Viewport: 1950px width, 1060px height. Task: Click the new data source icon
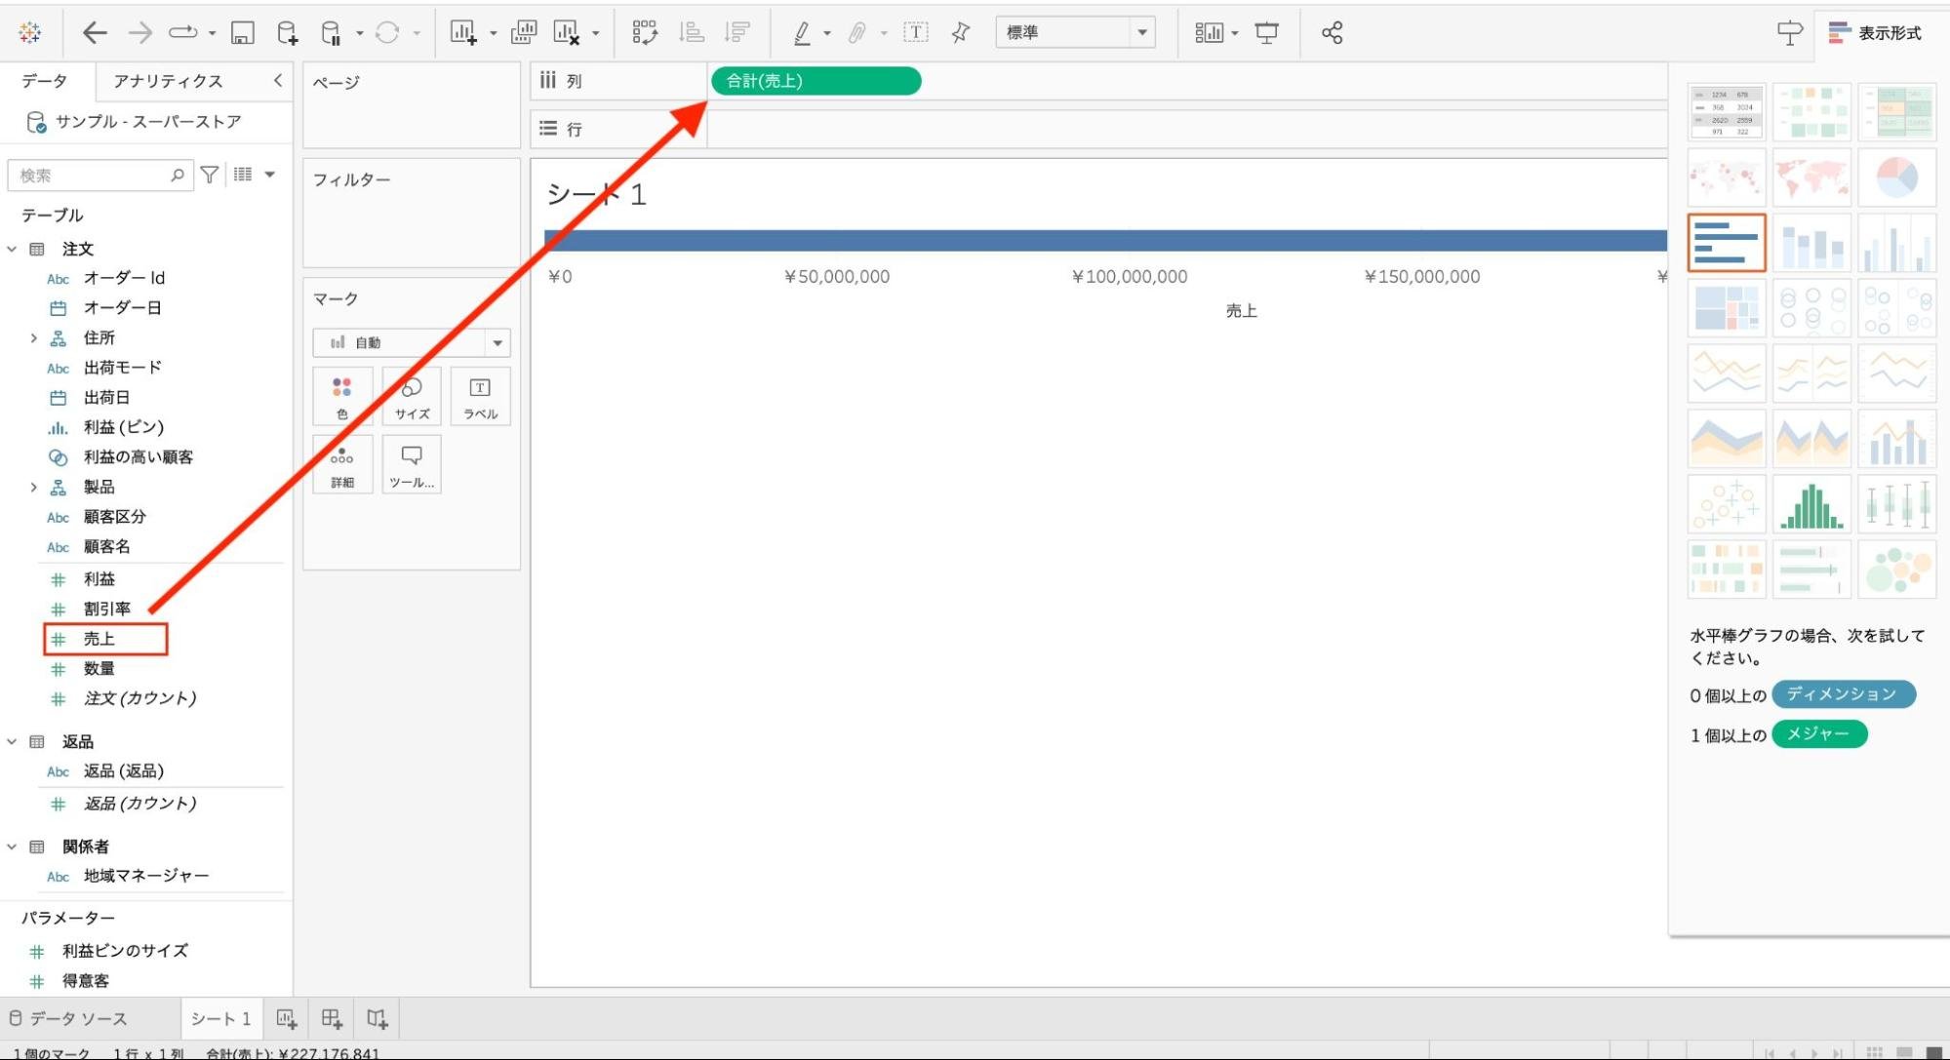pyautogui.click(x=287, y=33)
